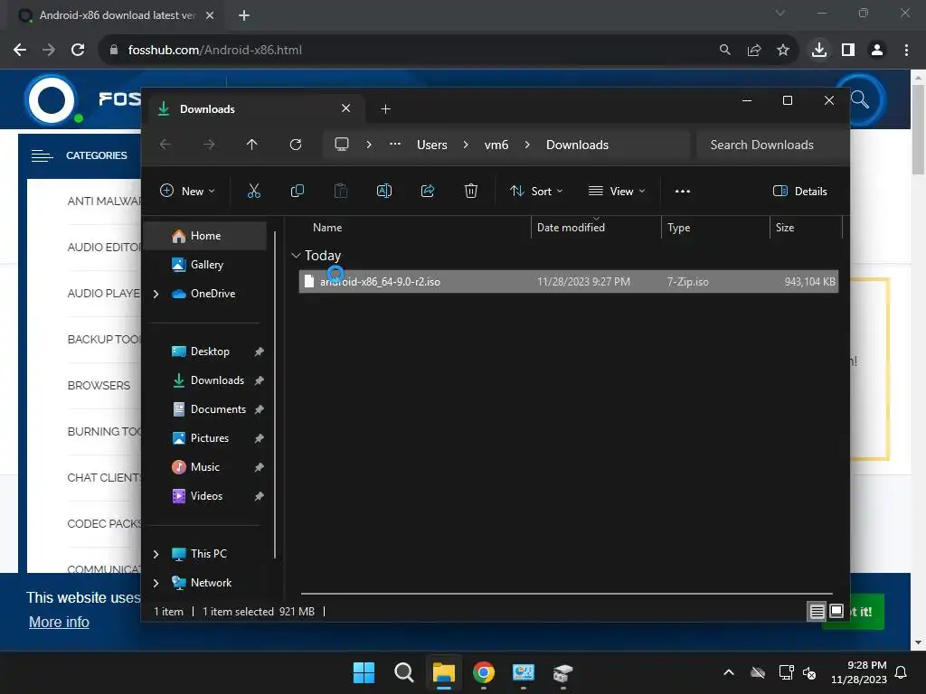
Task: Expand Network tree node
Action: click(156, 583)
